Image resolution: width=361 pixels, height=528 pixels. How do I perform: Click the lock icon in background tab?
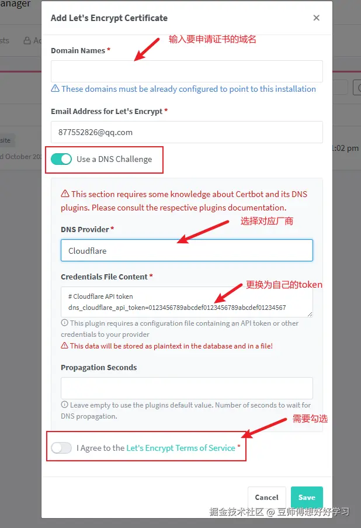[x=27, y=41]
